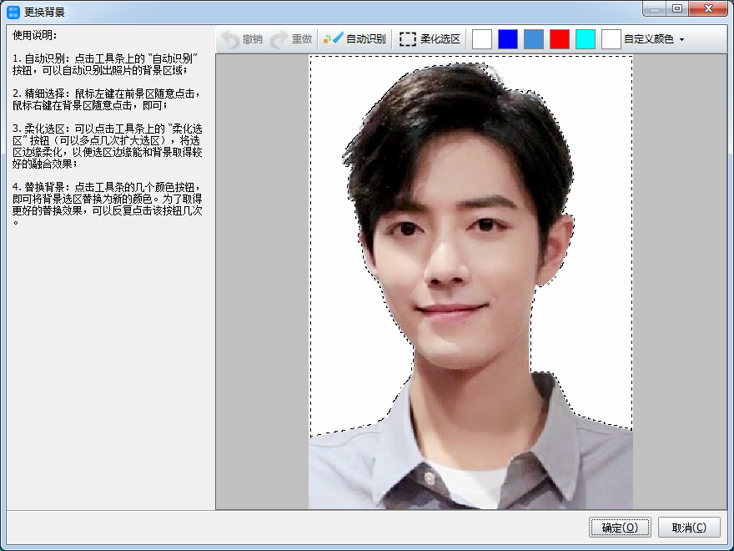The width and height of the screenshot is (734, 551).
Task: Pick the red color swatch
Action: click(x=560, y=39)
